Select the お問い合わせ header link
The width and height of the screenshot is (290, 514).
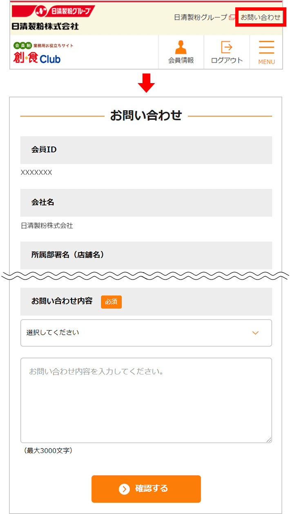click(261, 17)
